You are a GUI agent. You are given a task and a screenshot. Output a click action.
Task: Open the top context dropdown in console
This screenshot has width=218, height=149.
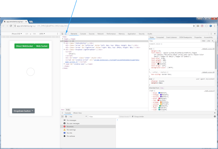pyautogui.click(x=78, y=117)
